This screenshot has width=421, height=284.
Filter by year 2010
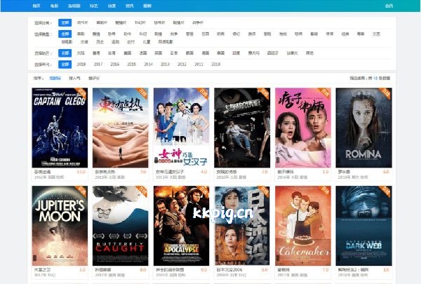(x=215, y=64)
